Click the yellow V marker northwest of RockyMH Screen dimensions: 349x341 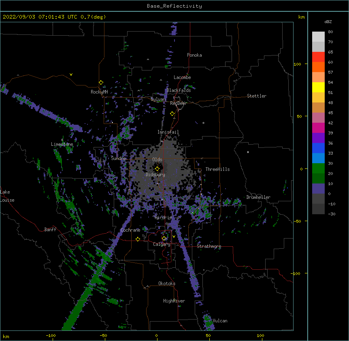pyautogui.click(x=71, y=75)
